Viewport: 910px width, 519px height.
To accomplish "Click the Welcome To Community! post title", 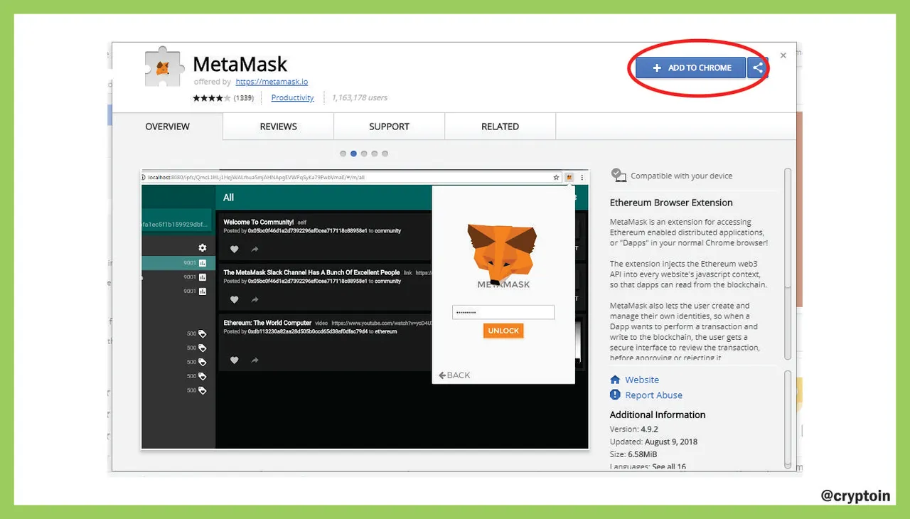I will coord(259,222).
